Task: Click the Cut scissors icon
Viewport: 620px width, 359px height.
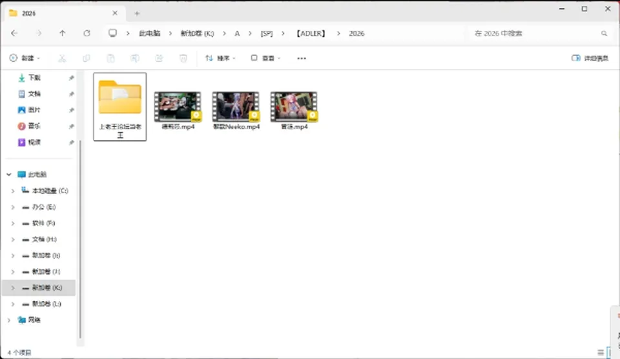Action: [x=62, y=59]
